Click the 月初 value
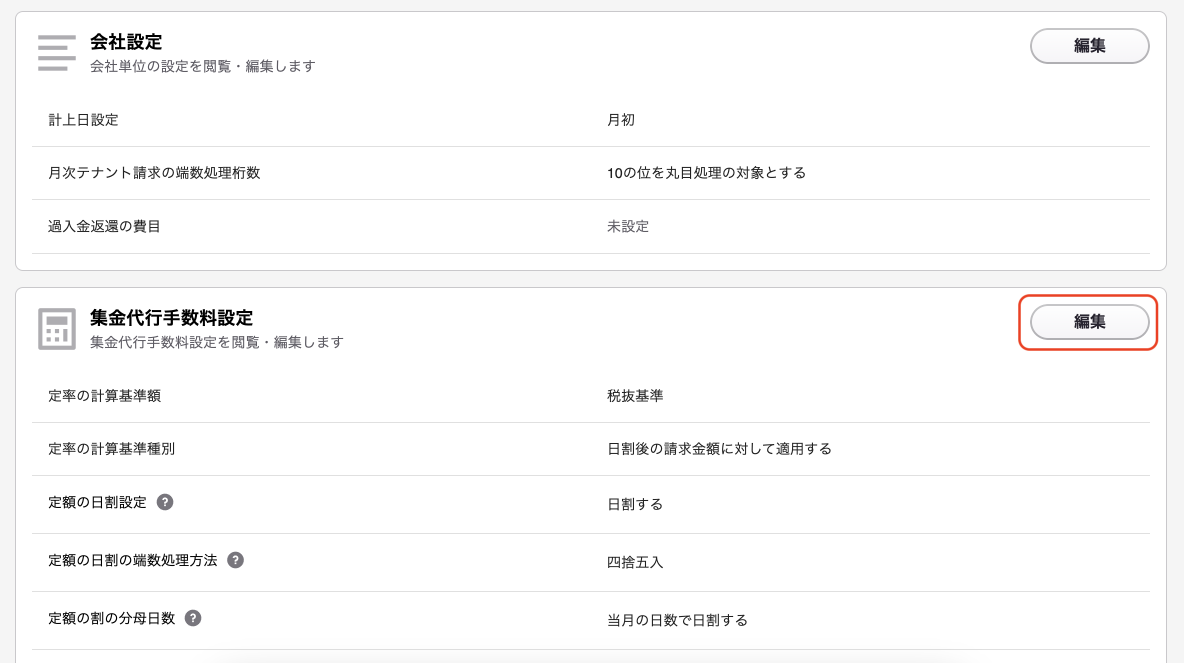 (x=620, y=120)
